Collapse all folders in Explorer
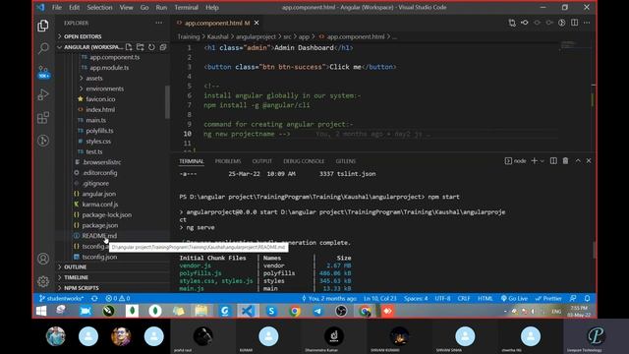 coord(163,47)
